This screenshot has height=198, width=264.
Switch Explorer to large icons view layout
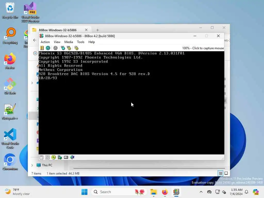[226, 173]
